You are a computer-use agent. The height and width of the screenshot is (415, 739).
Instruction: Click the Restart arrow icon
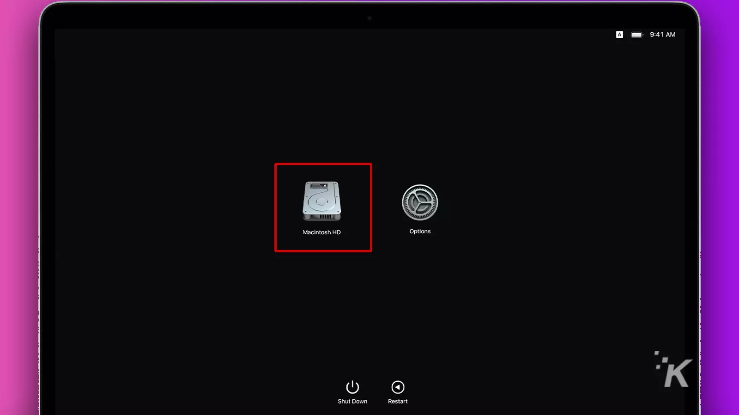point(398,387)
